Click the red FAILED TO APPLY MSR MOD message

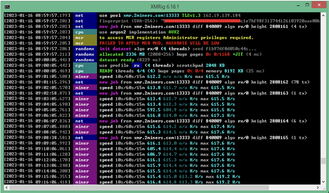[159, 43]
